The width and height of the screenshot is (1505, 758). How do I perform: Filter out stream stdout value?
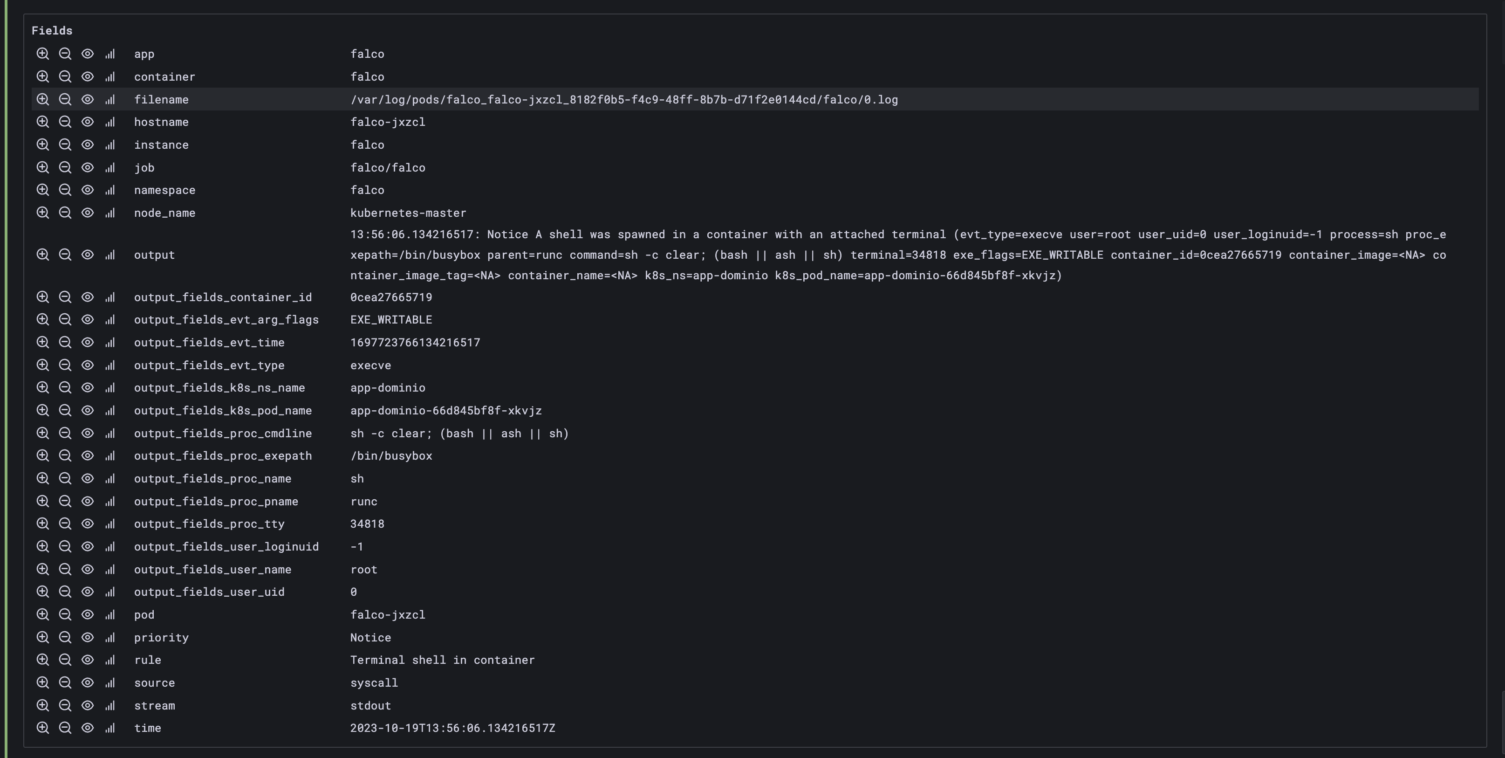click(65, 705)
